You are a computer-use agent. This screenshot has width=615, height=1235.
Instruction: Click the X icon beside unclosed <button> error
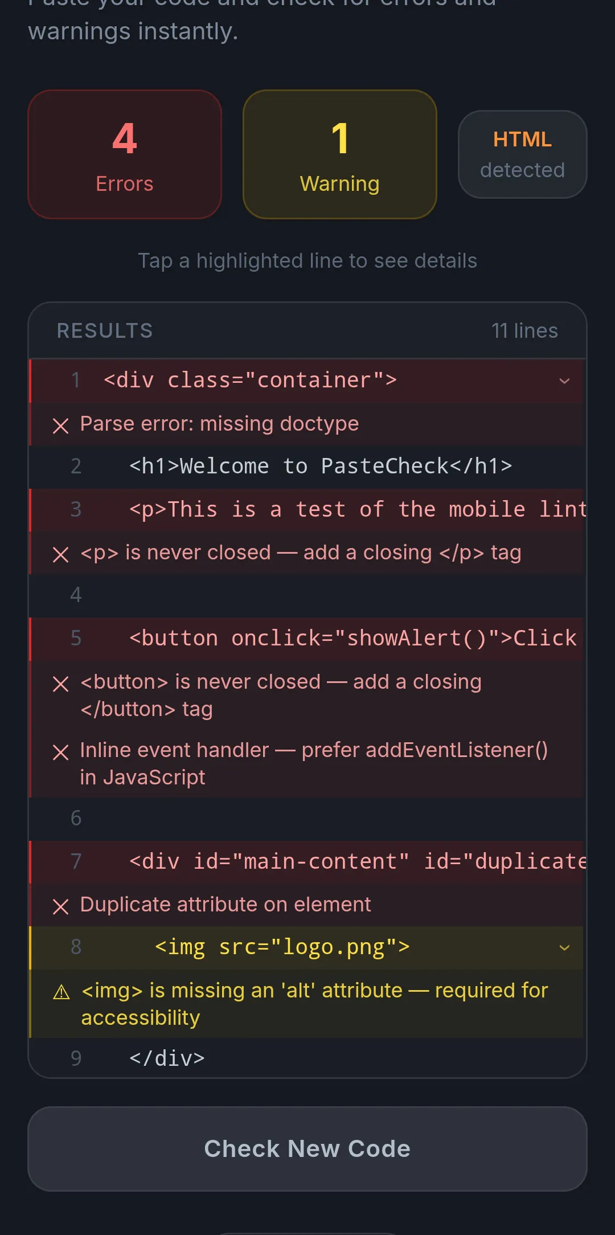point(60,684)
